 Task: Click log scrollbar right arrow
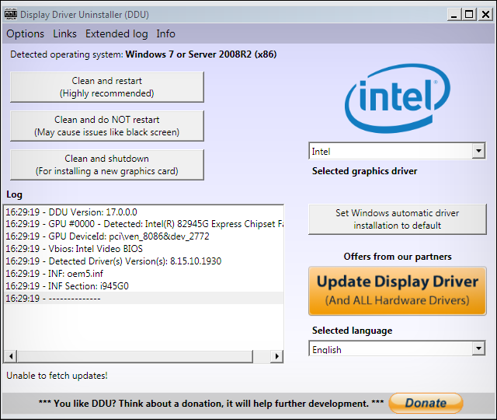[276, 356]
